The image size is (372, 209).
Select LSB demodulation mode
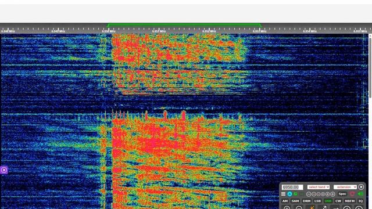317,201
